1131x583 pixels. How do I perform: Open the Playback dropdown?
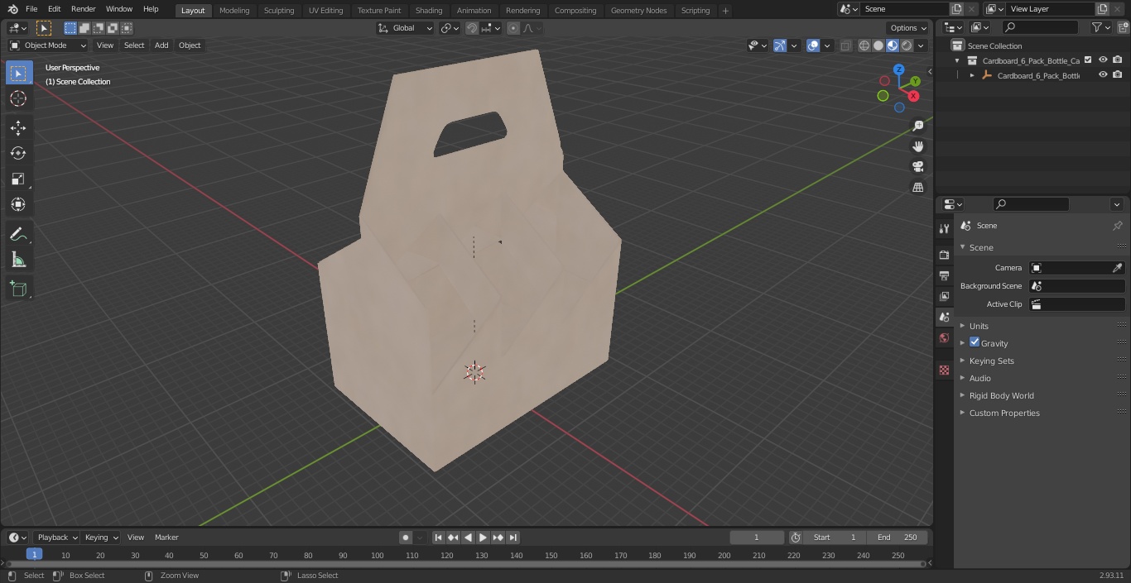click(56, 538)
